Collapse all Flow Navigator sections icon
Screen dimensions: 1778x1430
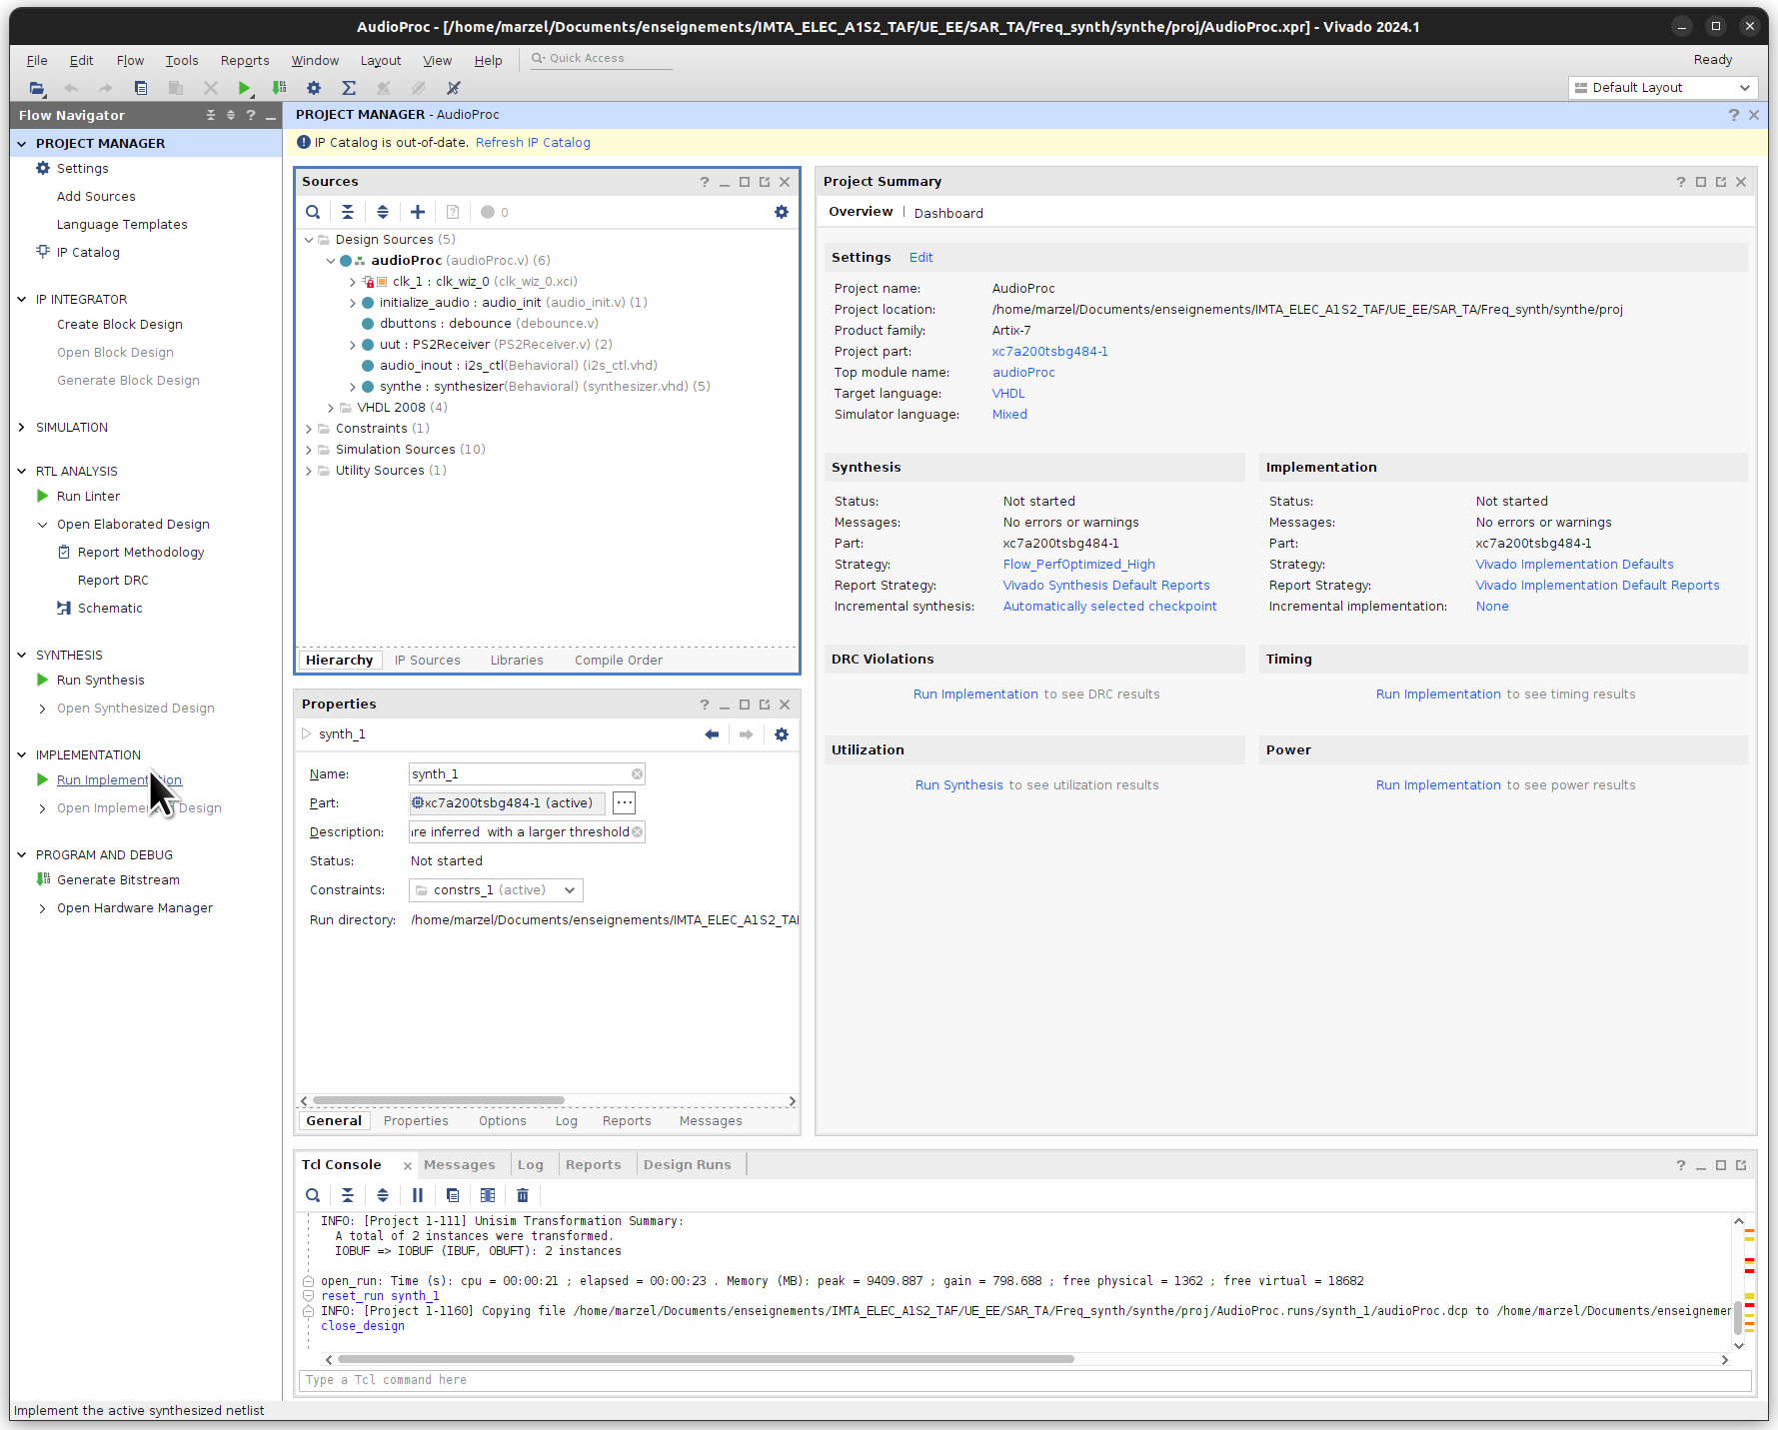pyautogui.click(x=211, y=115)
